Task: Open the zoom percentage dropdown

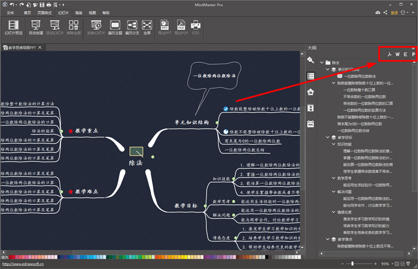Action: pyautogui.click(x=392, y=264)
